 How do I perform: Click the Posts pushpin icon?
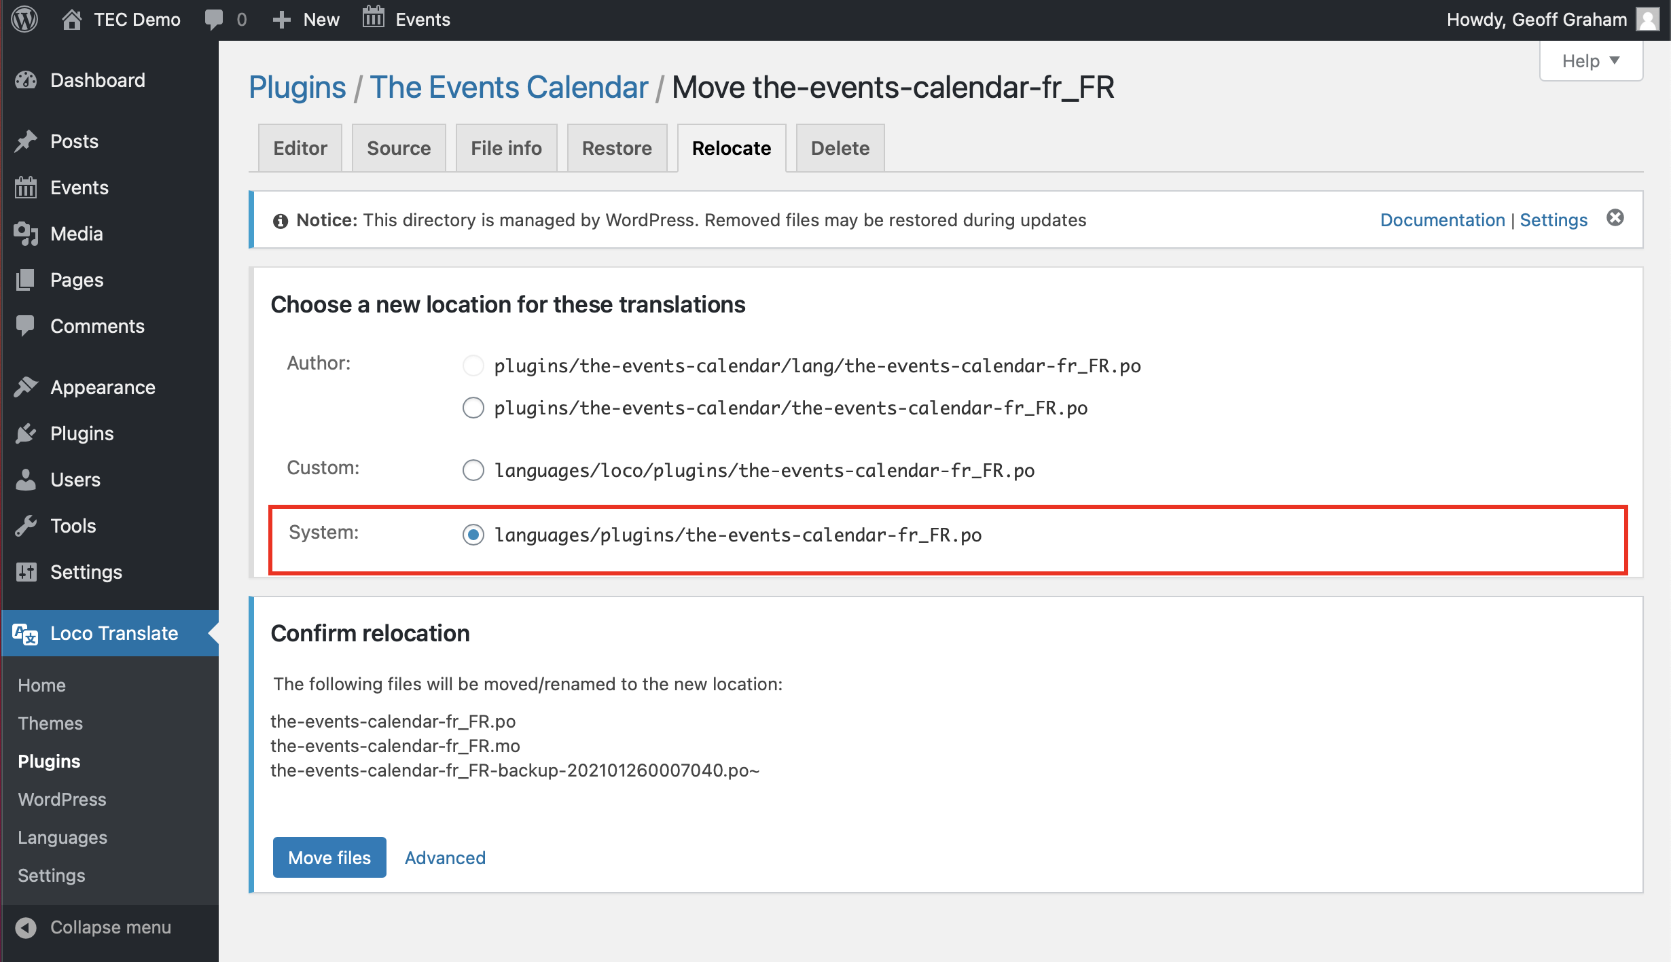26,141
